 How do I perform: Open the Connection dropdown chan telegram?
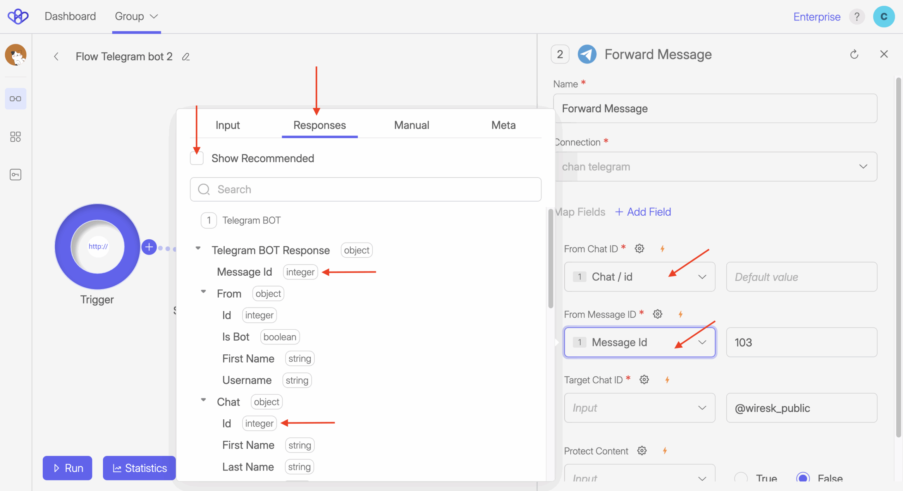pos(715,167)
